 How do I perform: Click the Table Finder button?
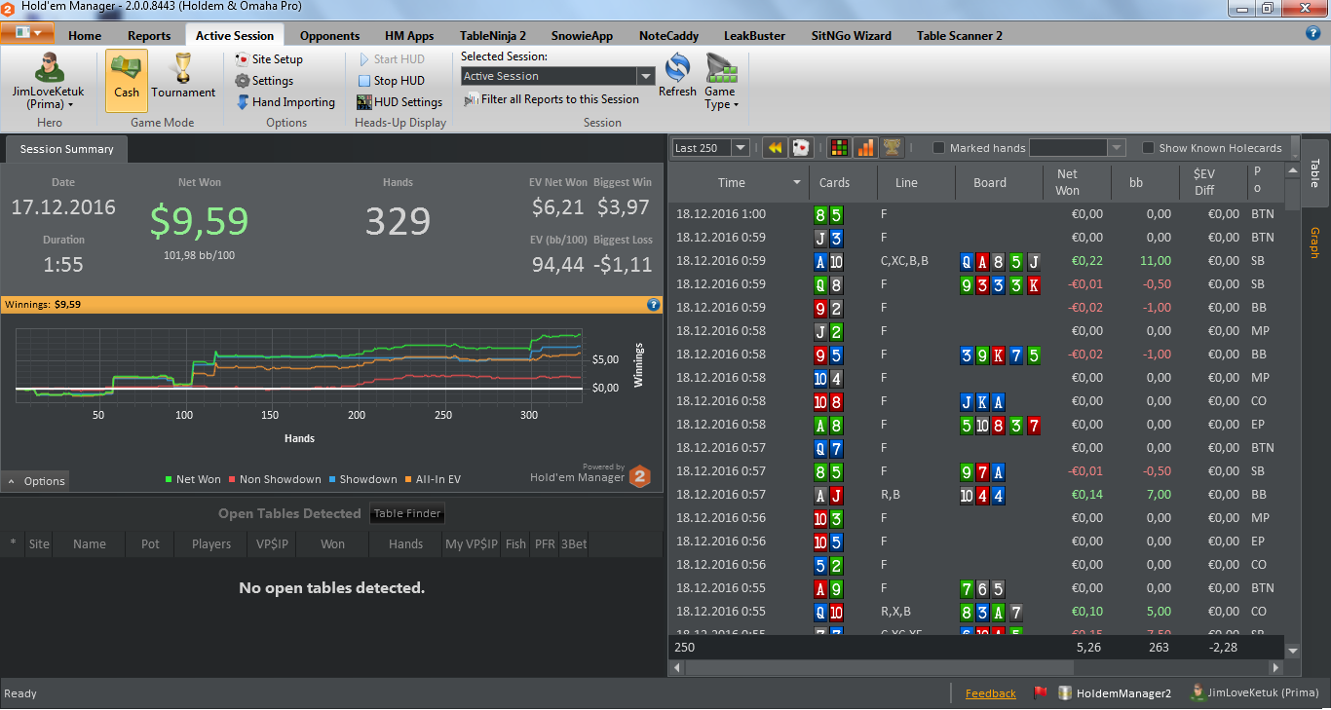click(x=407, y=513)
